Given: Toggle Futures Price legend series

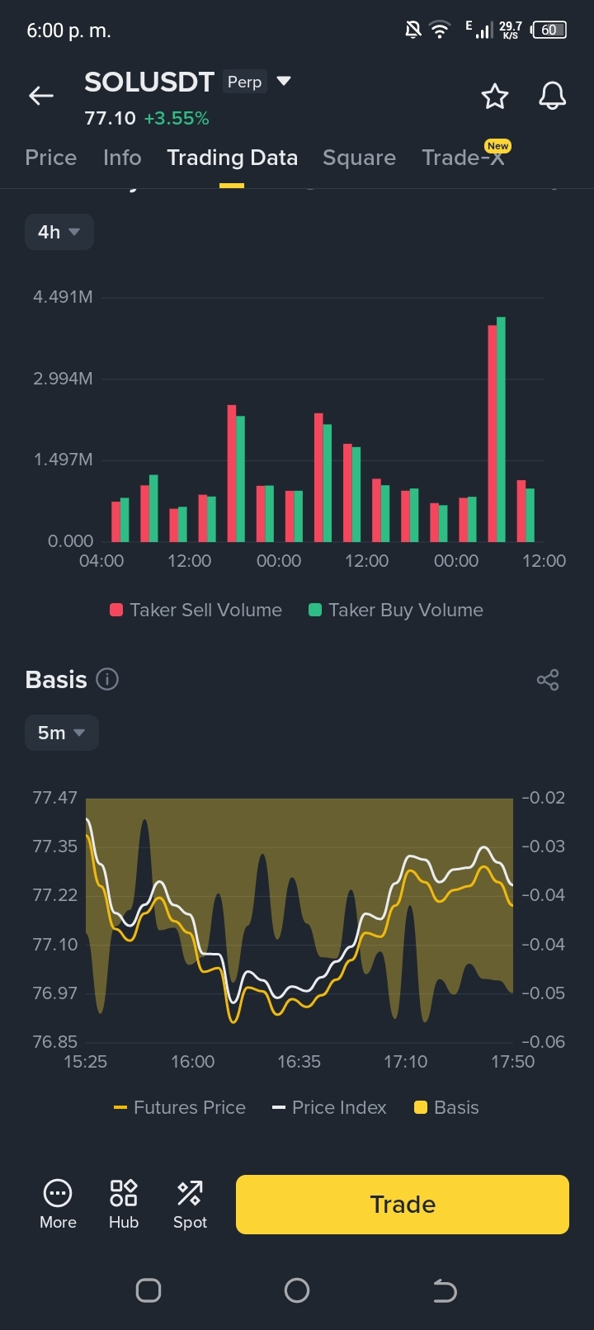Looking at the screenshot, I should point(180,1107).
